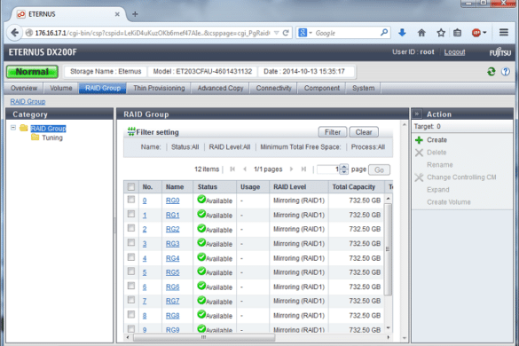Increase the page number stepper
The image size is (519, 346).
[344, 167]
